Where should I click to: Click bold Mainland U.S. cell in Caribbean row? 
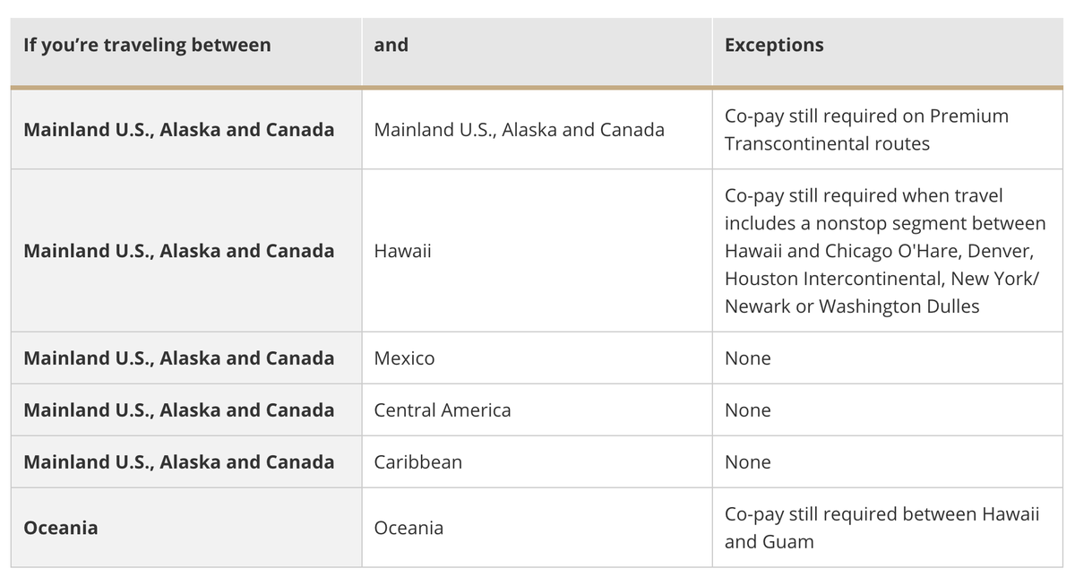coord(179,462)
